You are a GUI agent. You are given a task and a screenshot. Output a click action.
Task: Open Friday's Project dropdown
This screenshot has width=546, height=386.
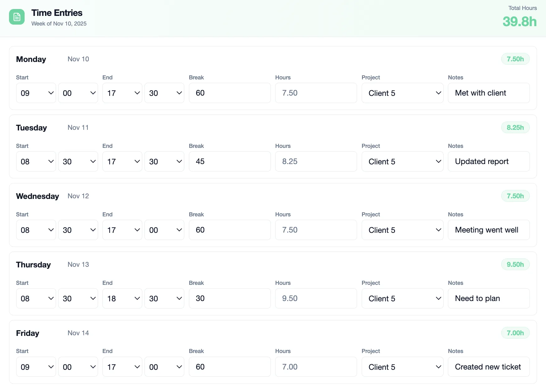coord(402,367)
